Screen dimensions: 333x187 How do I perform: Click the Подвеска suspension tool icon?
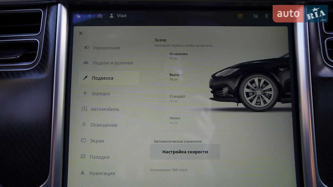[x=85, y=78]
